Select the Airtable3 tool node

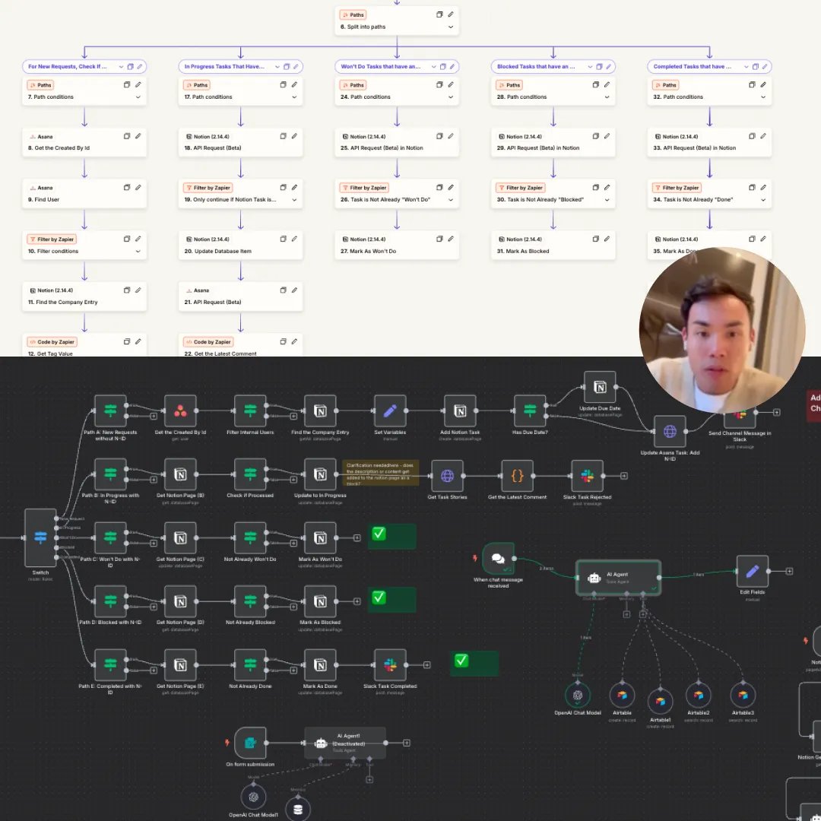pyautogui.click(x=743, y=696)
